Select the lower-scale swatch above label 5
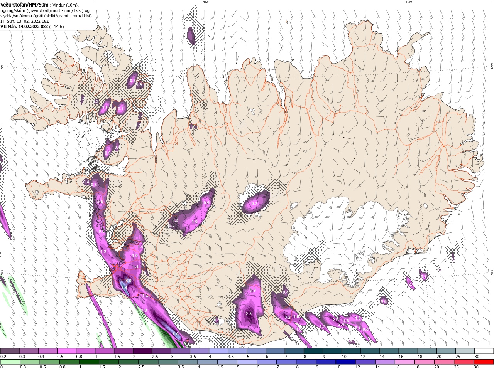This screenshot has width=494, height=370. pos(246,362)
